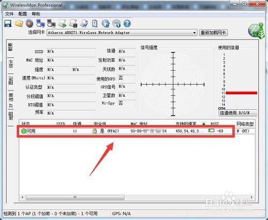
Task: Open the 帮助 menu
Action: tap(36, 14)
